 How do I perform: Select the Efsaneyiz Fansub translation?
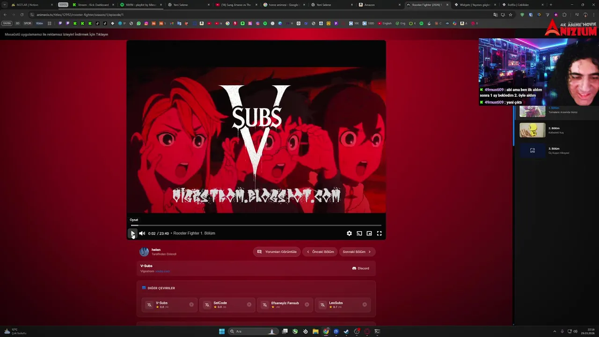[x=285, y=305]
